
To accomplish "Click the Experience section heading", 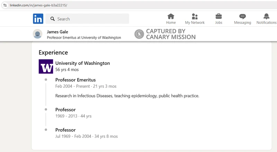I will tap(53, 53).
